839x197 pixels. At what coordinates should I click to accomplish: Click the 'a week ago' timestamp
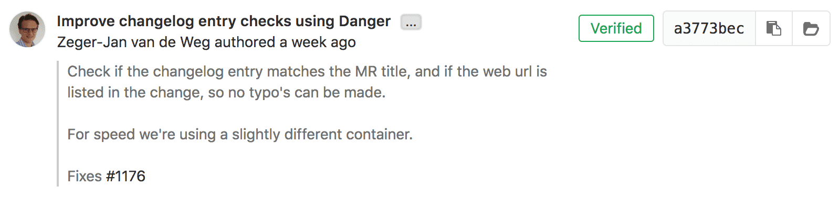[x=317, y=42]
